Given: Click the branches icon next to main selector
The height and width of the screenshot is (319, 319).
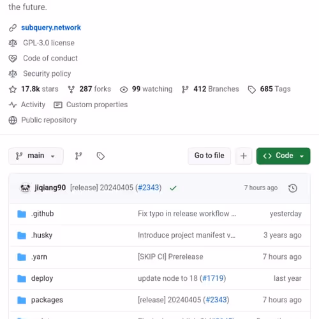Looking at the screenshot, I should 78,156.
